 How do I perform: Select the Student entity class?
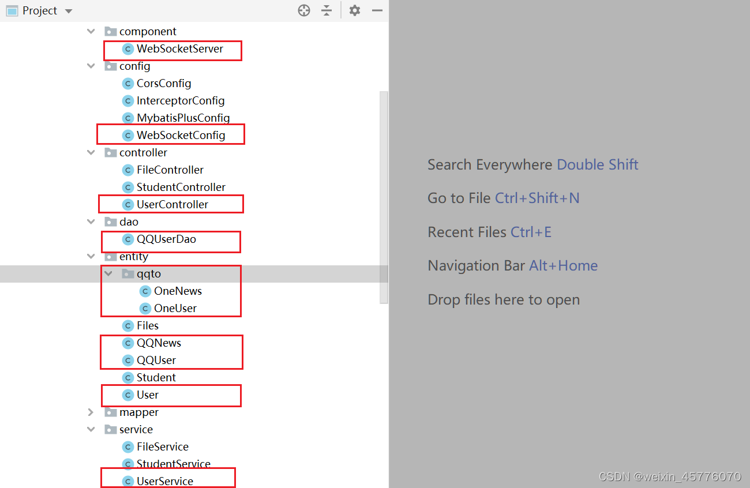[x=156, y=378]
